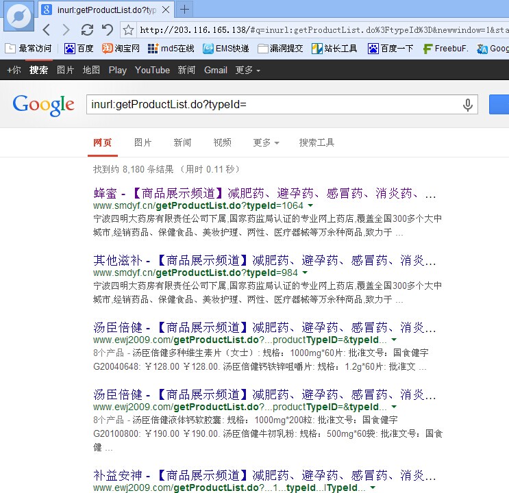Switch to 视频 results tab
This screenshot has width=509, height=493.
point(223,142)
